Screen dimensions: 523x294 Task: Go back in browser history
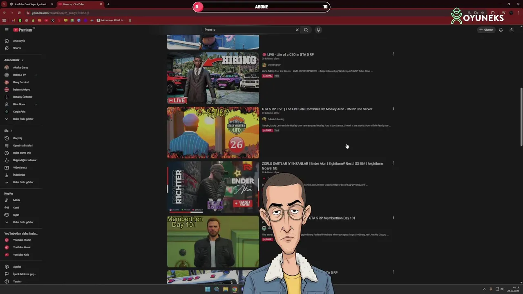[4, 13]
